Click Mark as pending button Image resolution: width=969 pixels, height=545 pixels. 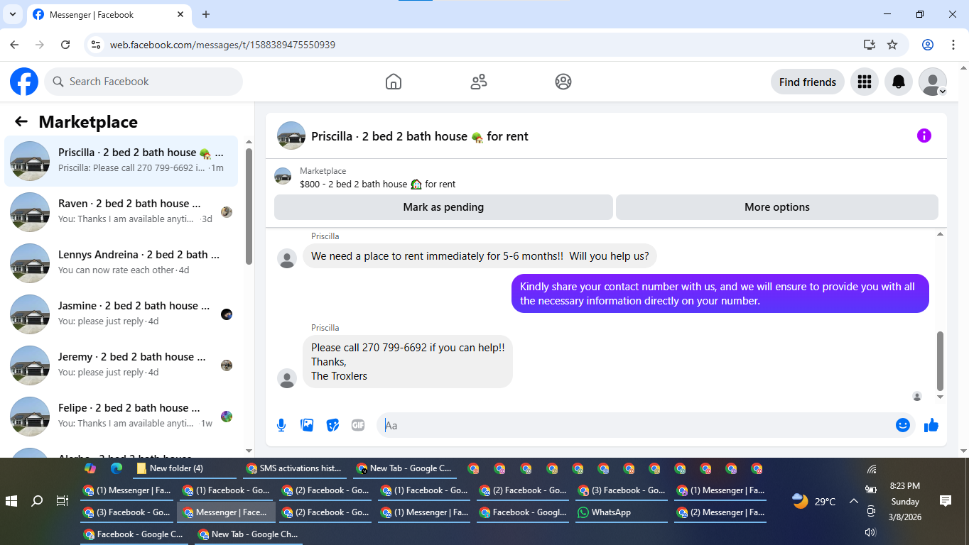pyautogui.click(x=443, y=207)
